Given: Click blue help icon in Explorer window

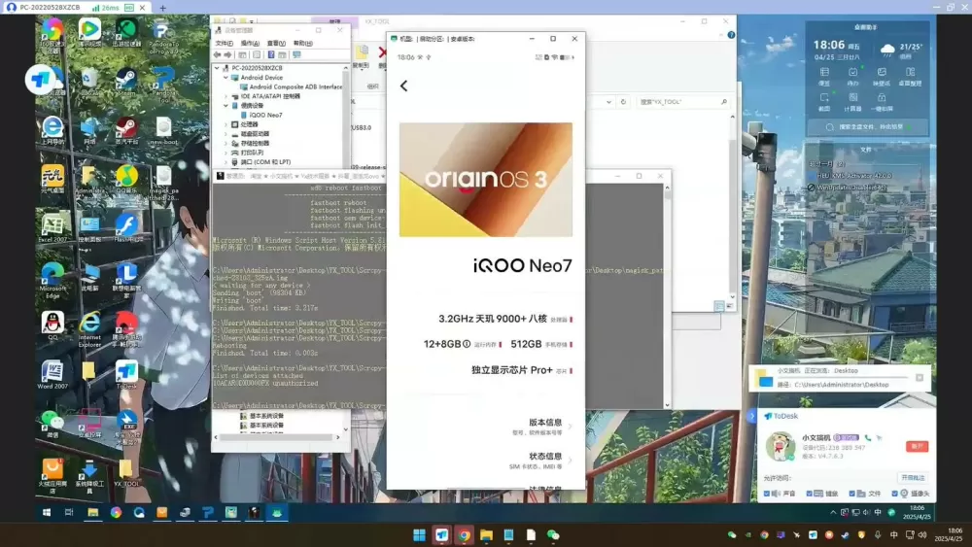Looking at the screenshot, I should coord(731,35).
